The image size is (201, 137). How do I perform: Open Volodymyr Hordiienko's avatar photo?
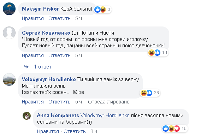pos(9,79)
